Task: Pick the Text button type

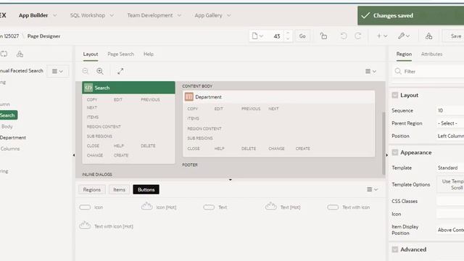Action: pos(215,207)
